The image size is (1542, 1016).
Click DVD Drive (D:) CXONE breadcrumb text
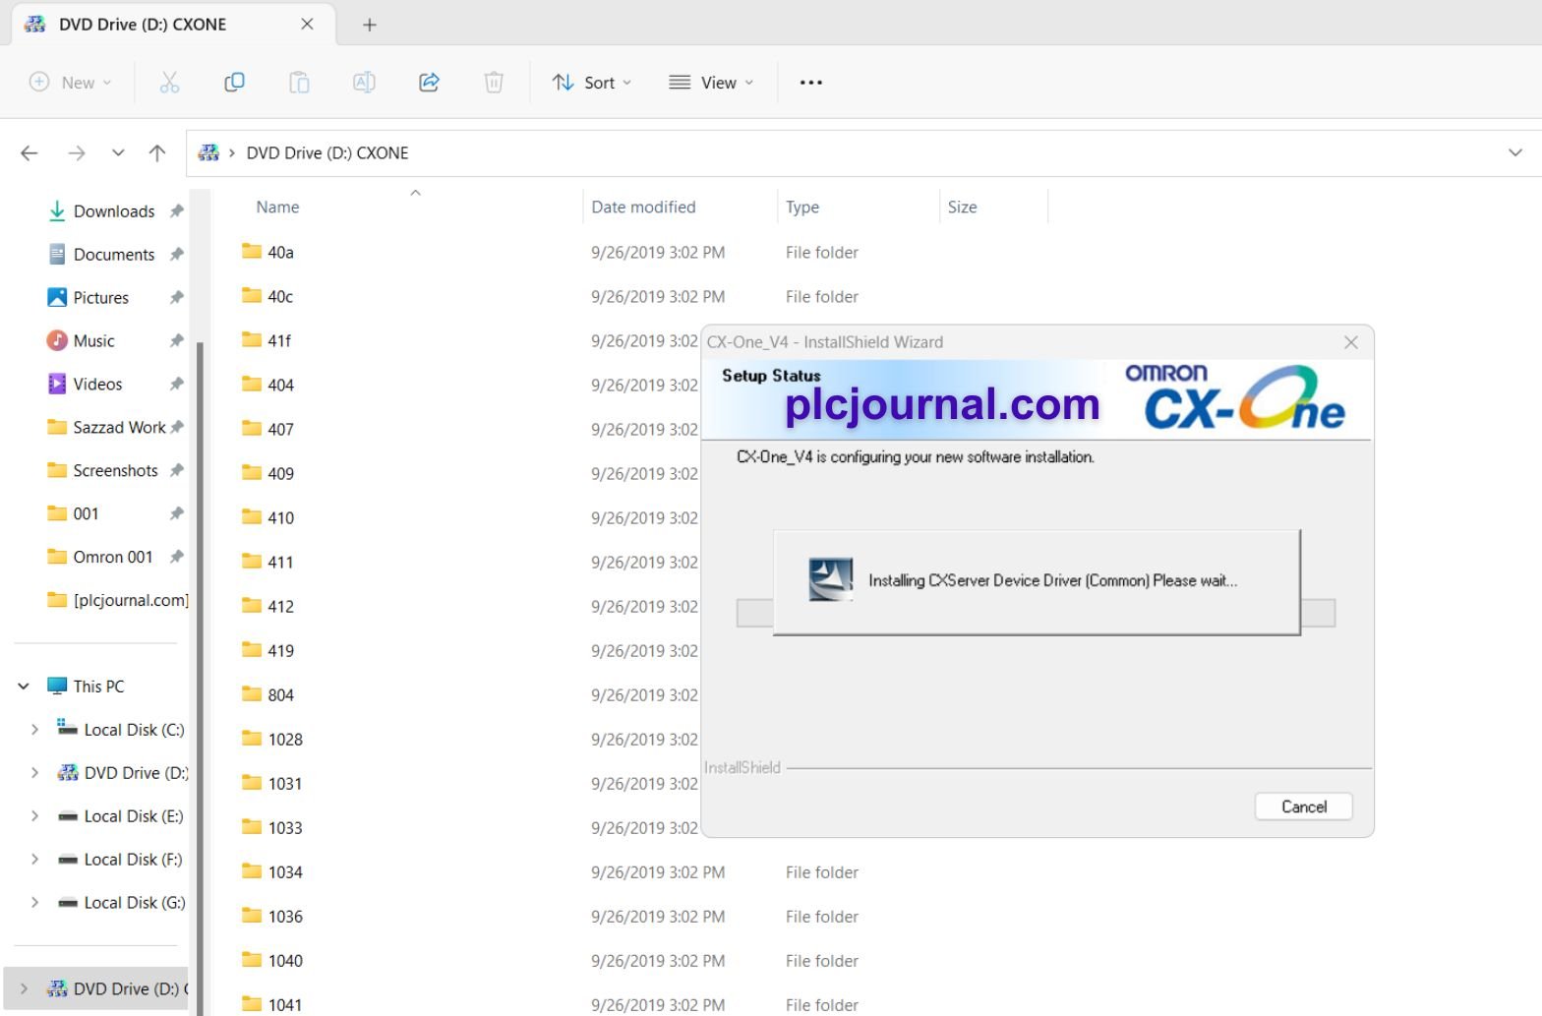click(327, 152)
